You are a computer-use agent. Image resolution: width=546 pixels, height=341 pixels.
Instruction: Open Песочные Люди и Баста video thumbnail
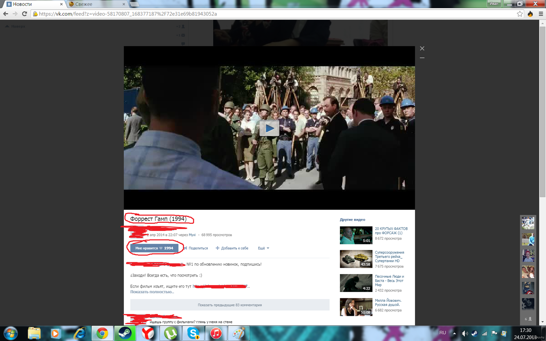pos(356,283)
